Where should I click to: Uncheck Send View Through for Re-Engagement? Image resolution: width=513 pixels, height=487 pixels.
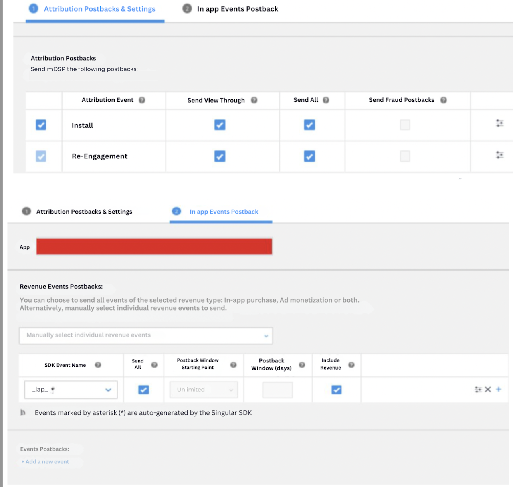220,156
